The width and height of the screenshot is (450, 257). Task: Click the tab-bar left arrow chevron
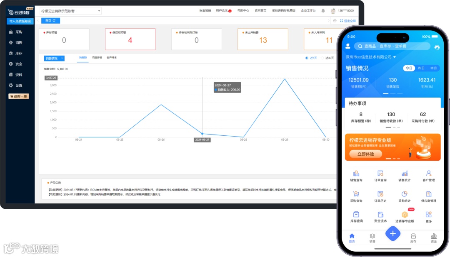coord(38,21)
